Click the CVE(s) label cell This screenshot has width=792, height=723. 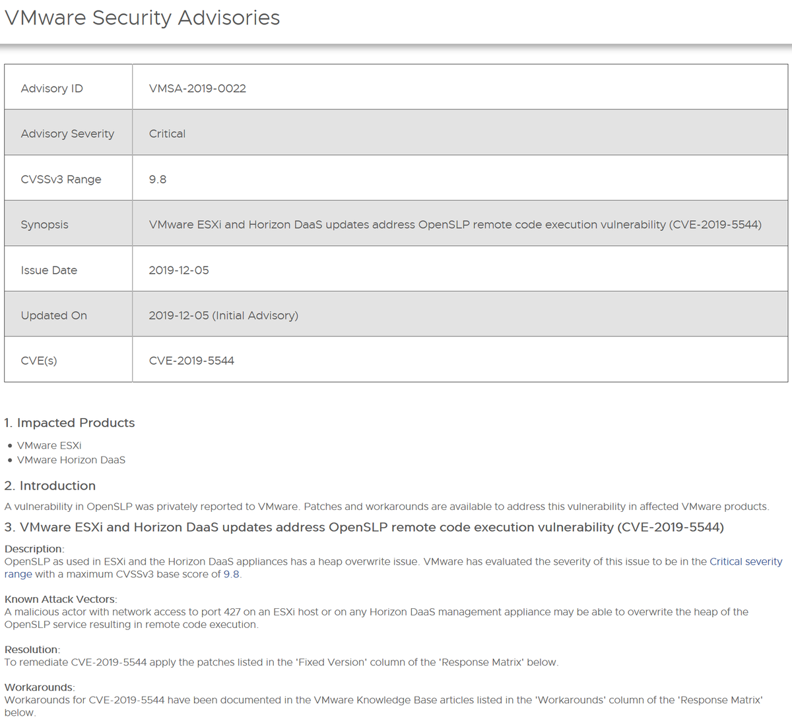pyautogui.click(x=69, y=360)
